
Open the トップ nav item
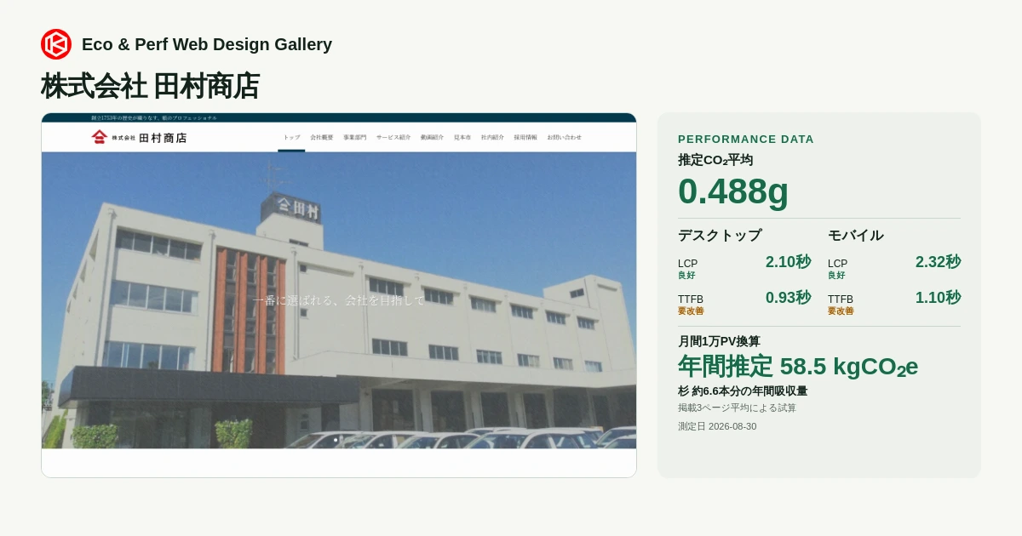point(291,137)
